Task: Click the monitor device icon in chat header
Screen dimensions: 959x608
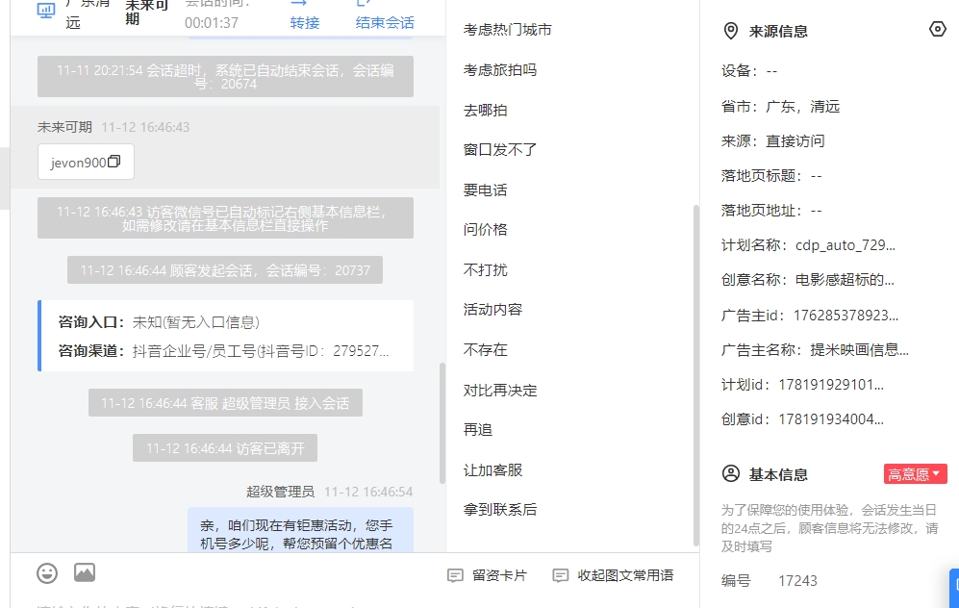Action: coord(46,11)
